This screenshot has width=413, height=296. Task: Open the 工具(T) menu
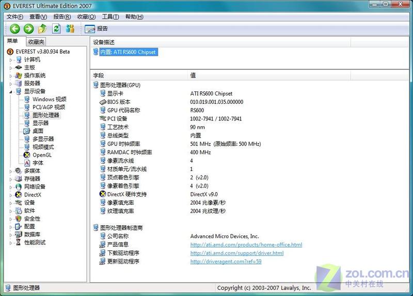click(x=110, y=17)
